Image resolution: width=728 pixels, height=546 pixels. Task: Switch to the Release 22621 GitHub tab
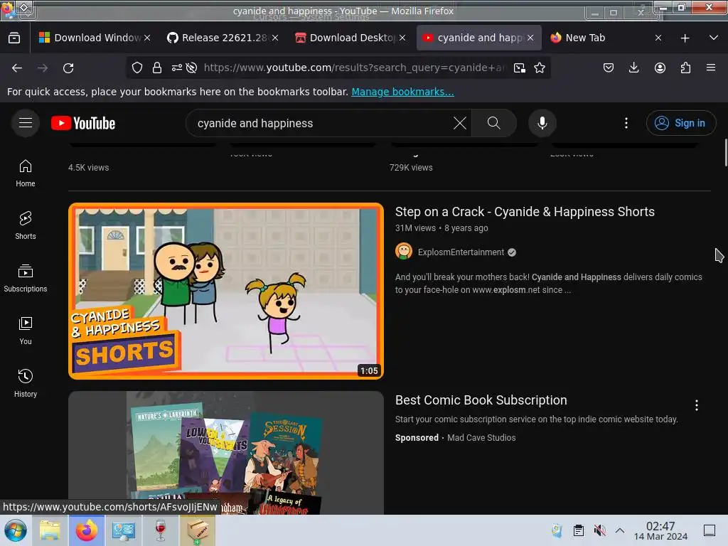pos(222,38)
